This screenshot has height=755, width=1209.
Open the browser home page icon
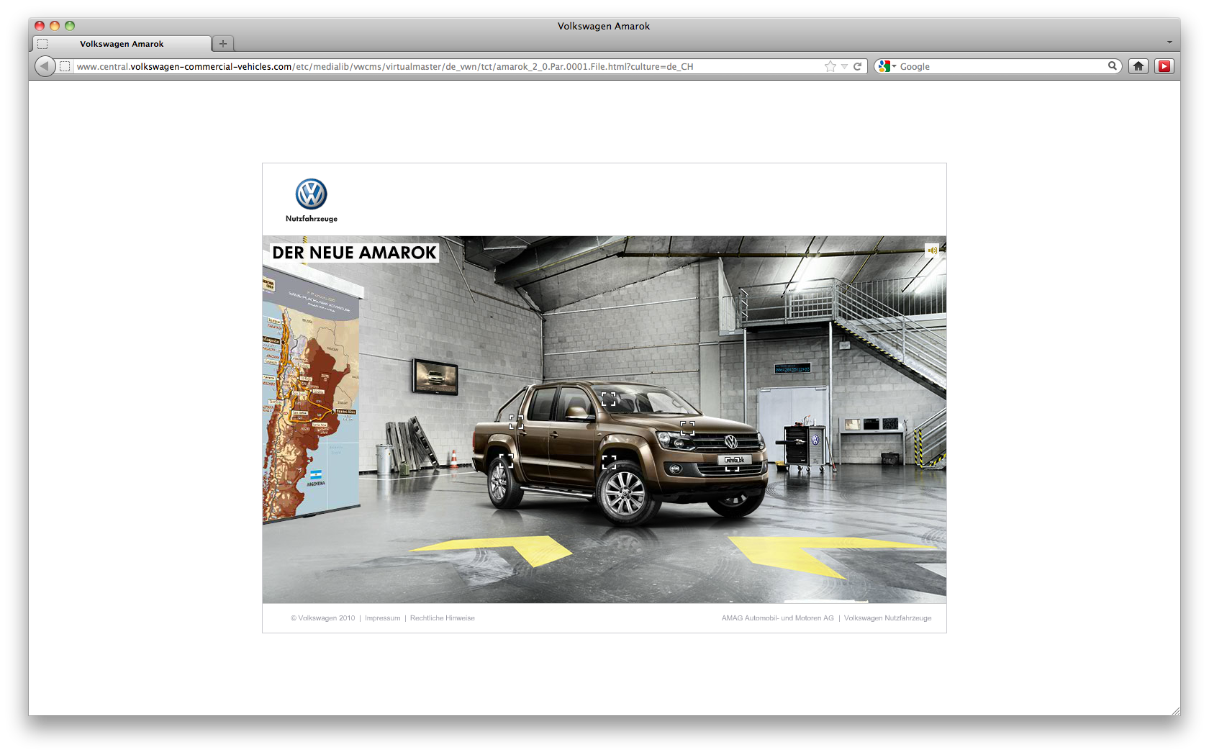click(x=1138, y=66)
